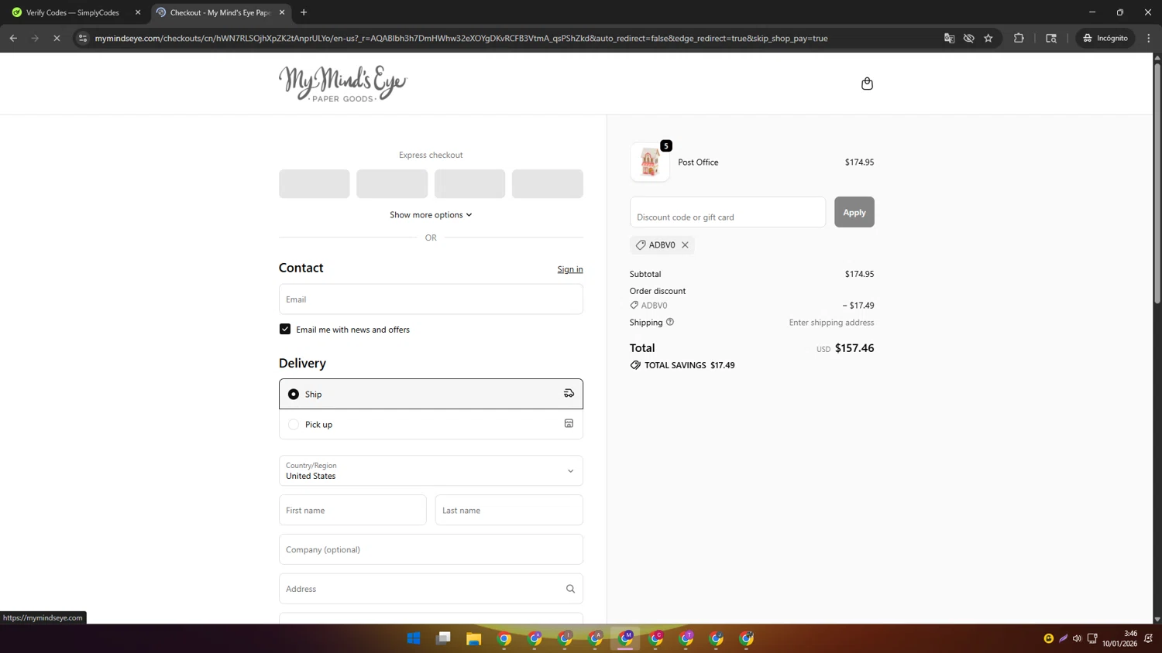Image resolution: width=1162 pixels, height=653 pixels.
Task: Click the Pick up store icon
Action: click(569, 424)
